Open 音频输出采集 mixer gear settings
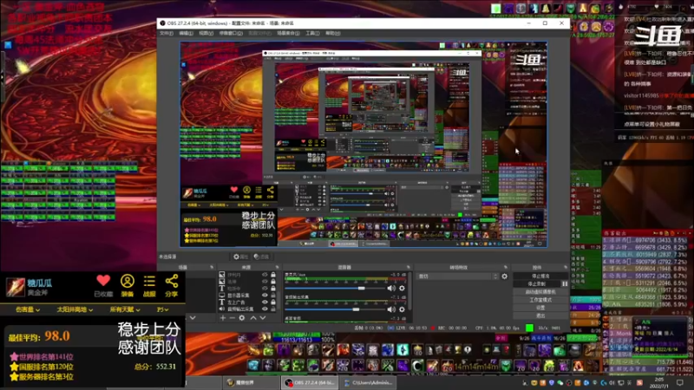 [402, 309]
